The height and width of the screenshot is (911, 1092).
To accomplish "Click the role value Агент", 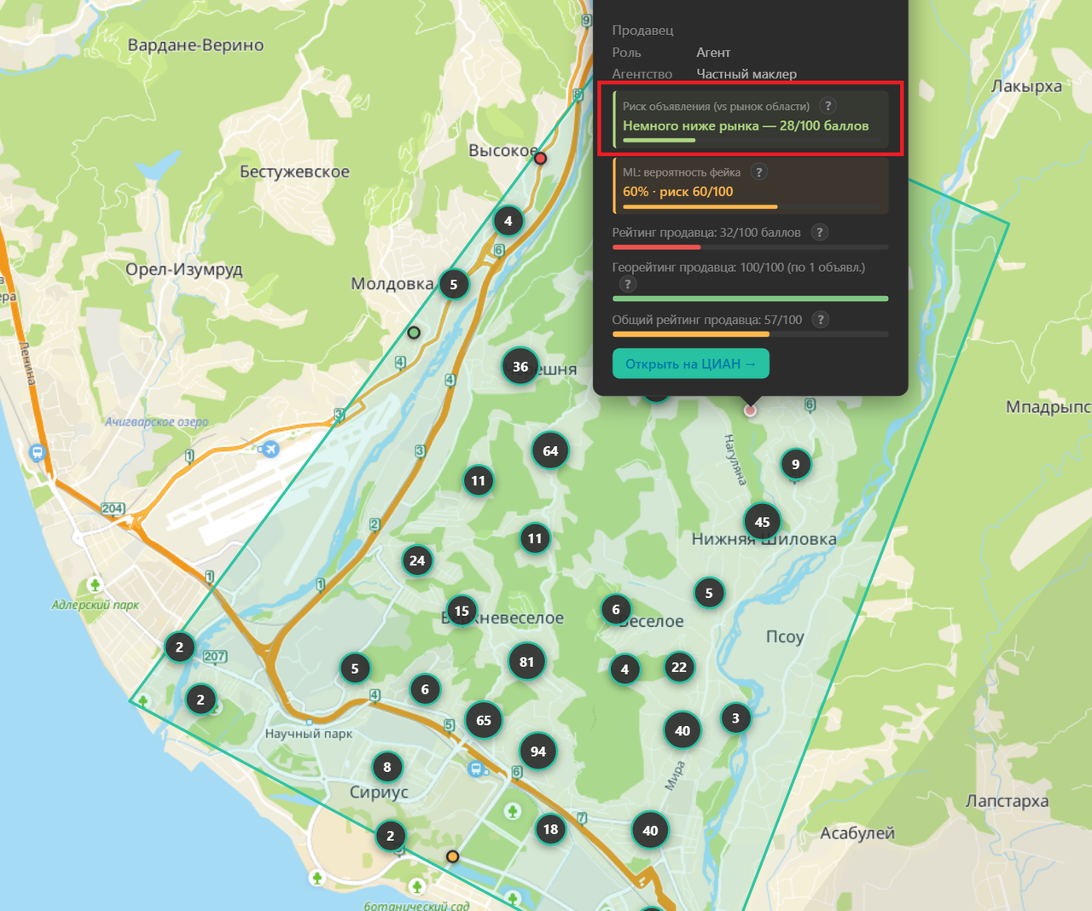I will (713, 52).
